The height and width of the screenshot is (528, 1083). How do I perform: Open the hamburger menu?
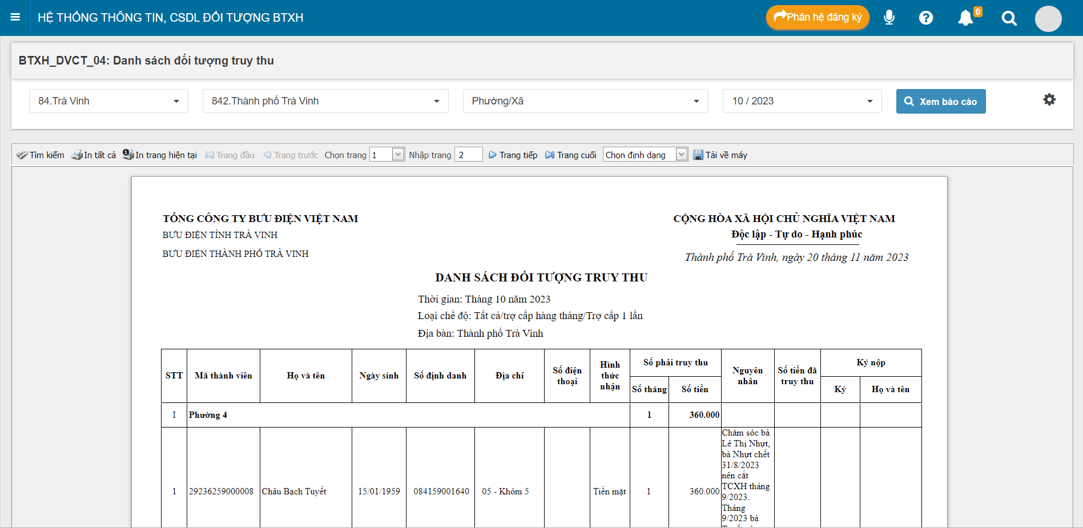click(15, 17)
